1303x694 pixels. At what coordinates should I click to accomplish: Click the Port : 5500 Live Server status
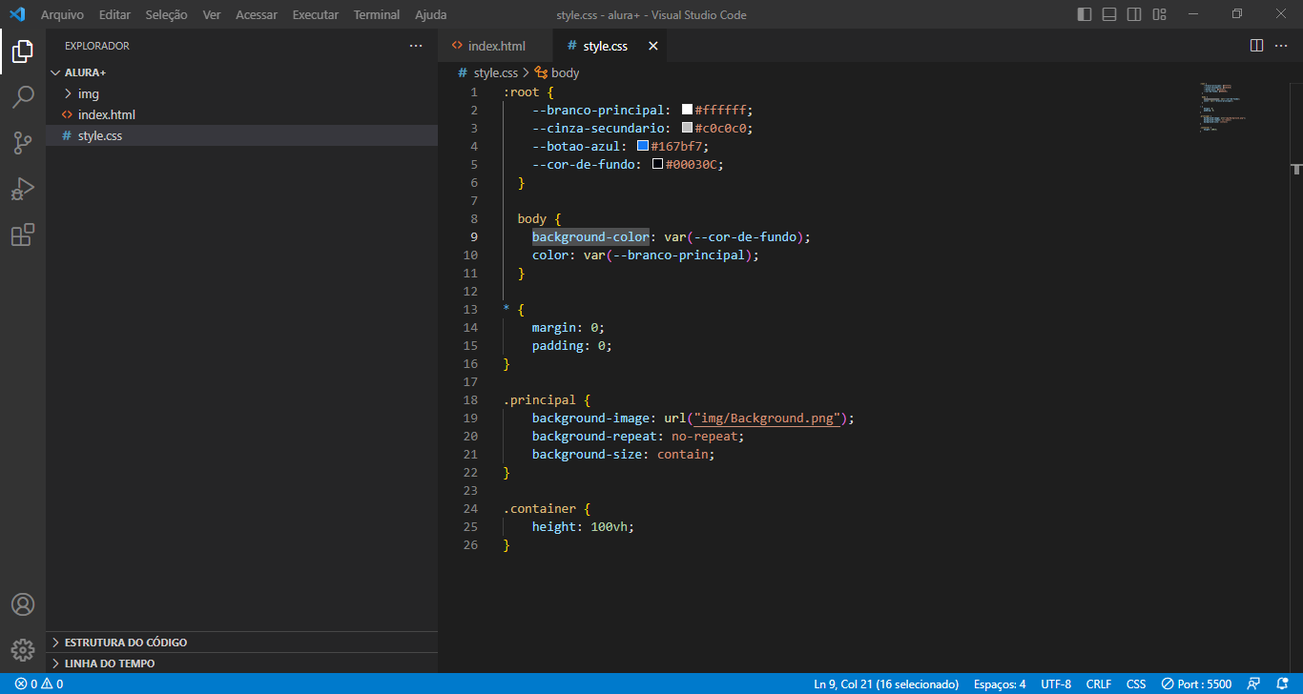click(x=1196, y=684)
